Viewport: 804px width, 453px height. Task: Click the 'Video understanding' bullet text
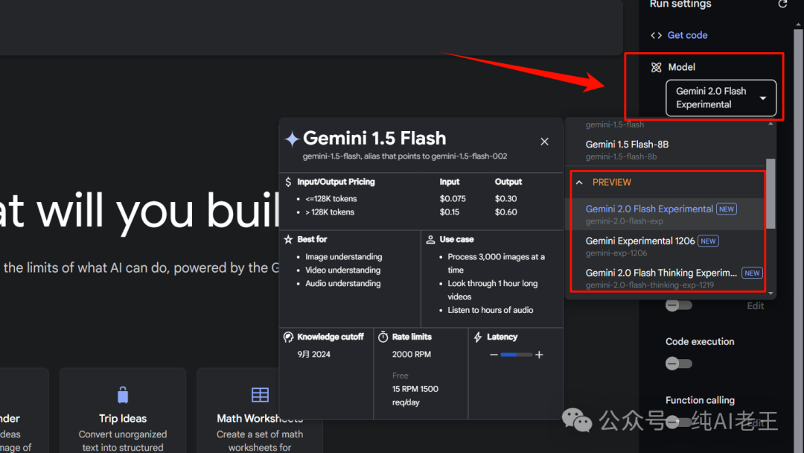click(x=342, y=270)
